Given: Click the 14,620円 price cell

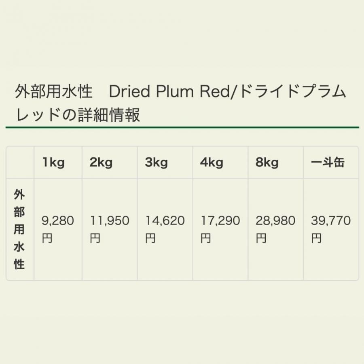Looking at the screenshot, I should pyautogui.click(x=165, y=229).
